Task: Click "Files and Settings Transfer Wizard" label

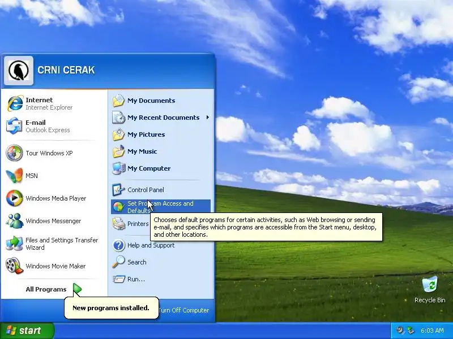Action: (62, 244)
